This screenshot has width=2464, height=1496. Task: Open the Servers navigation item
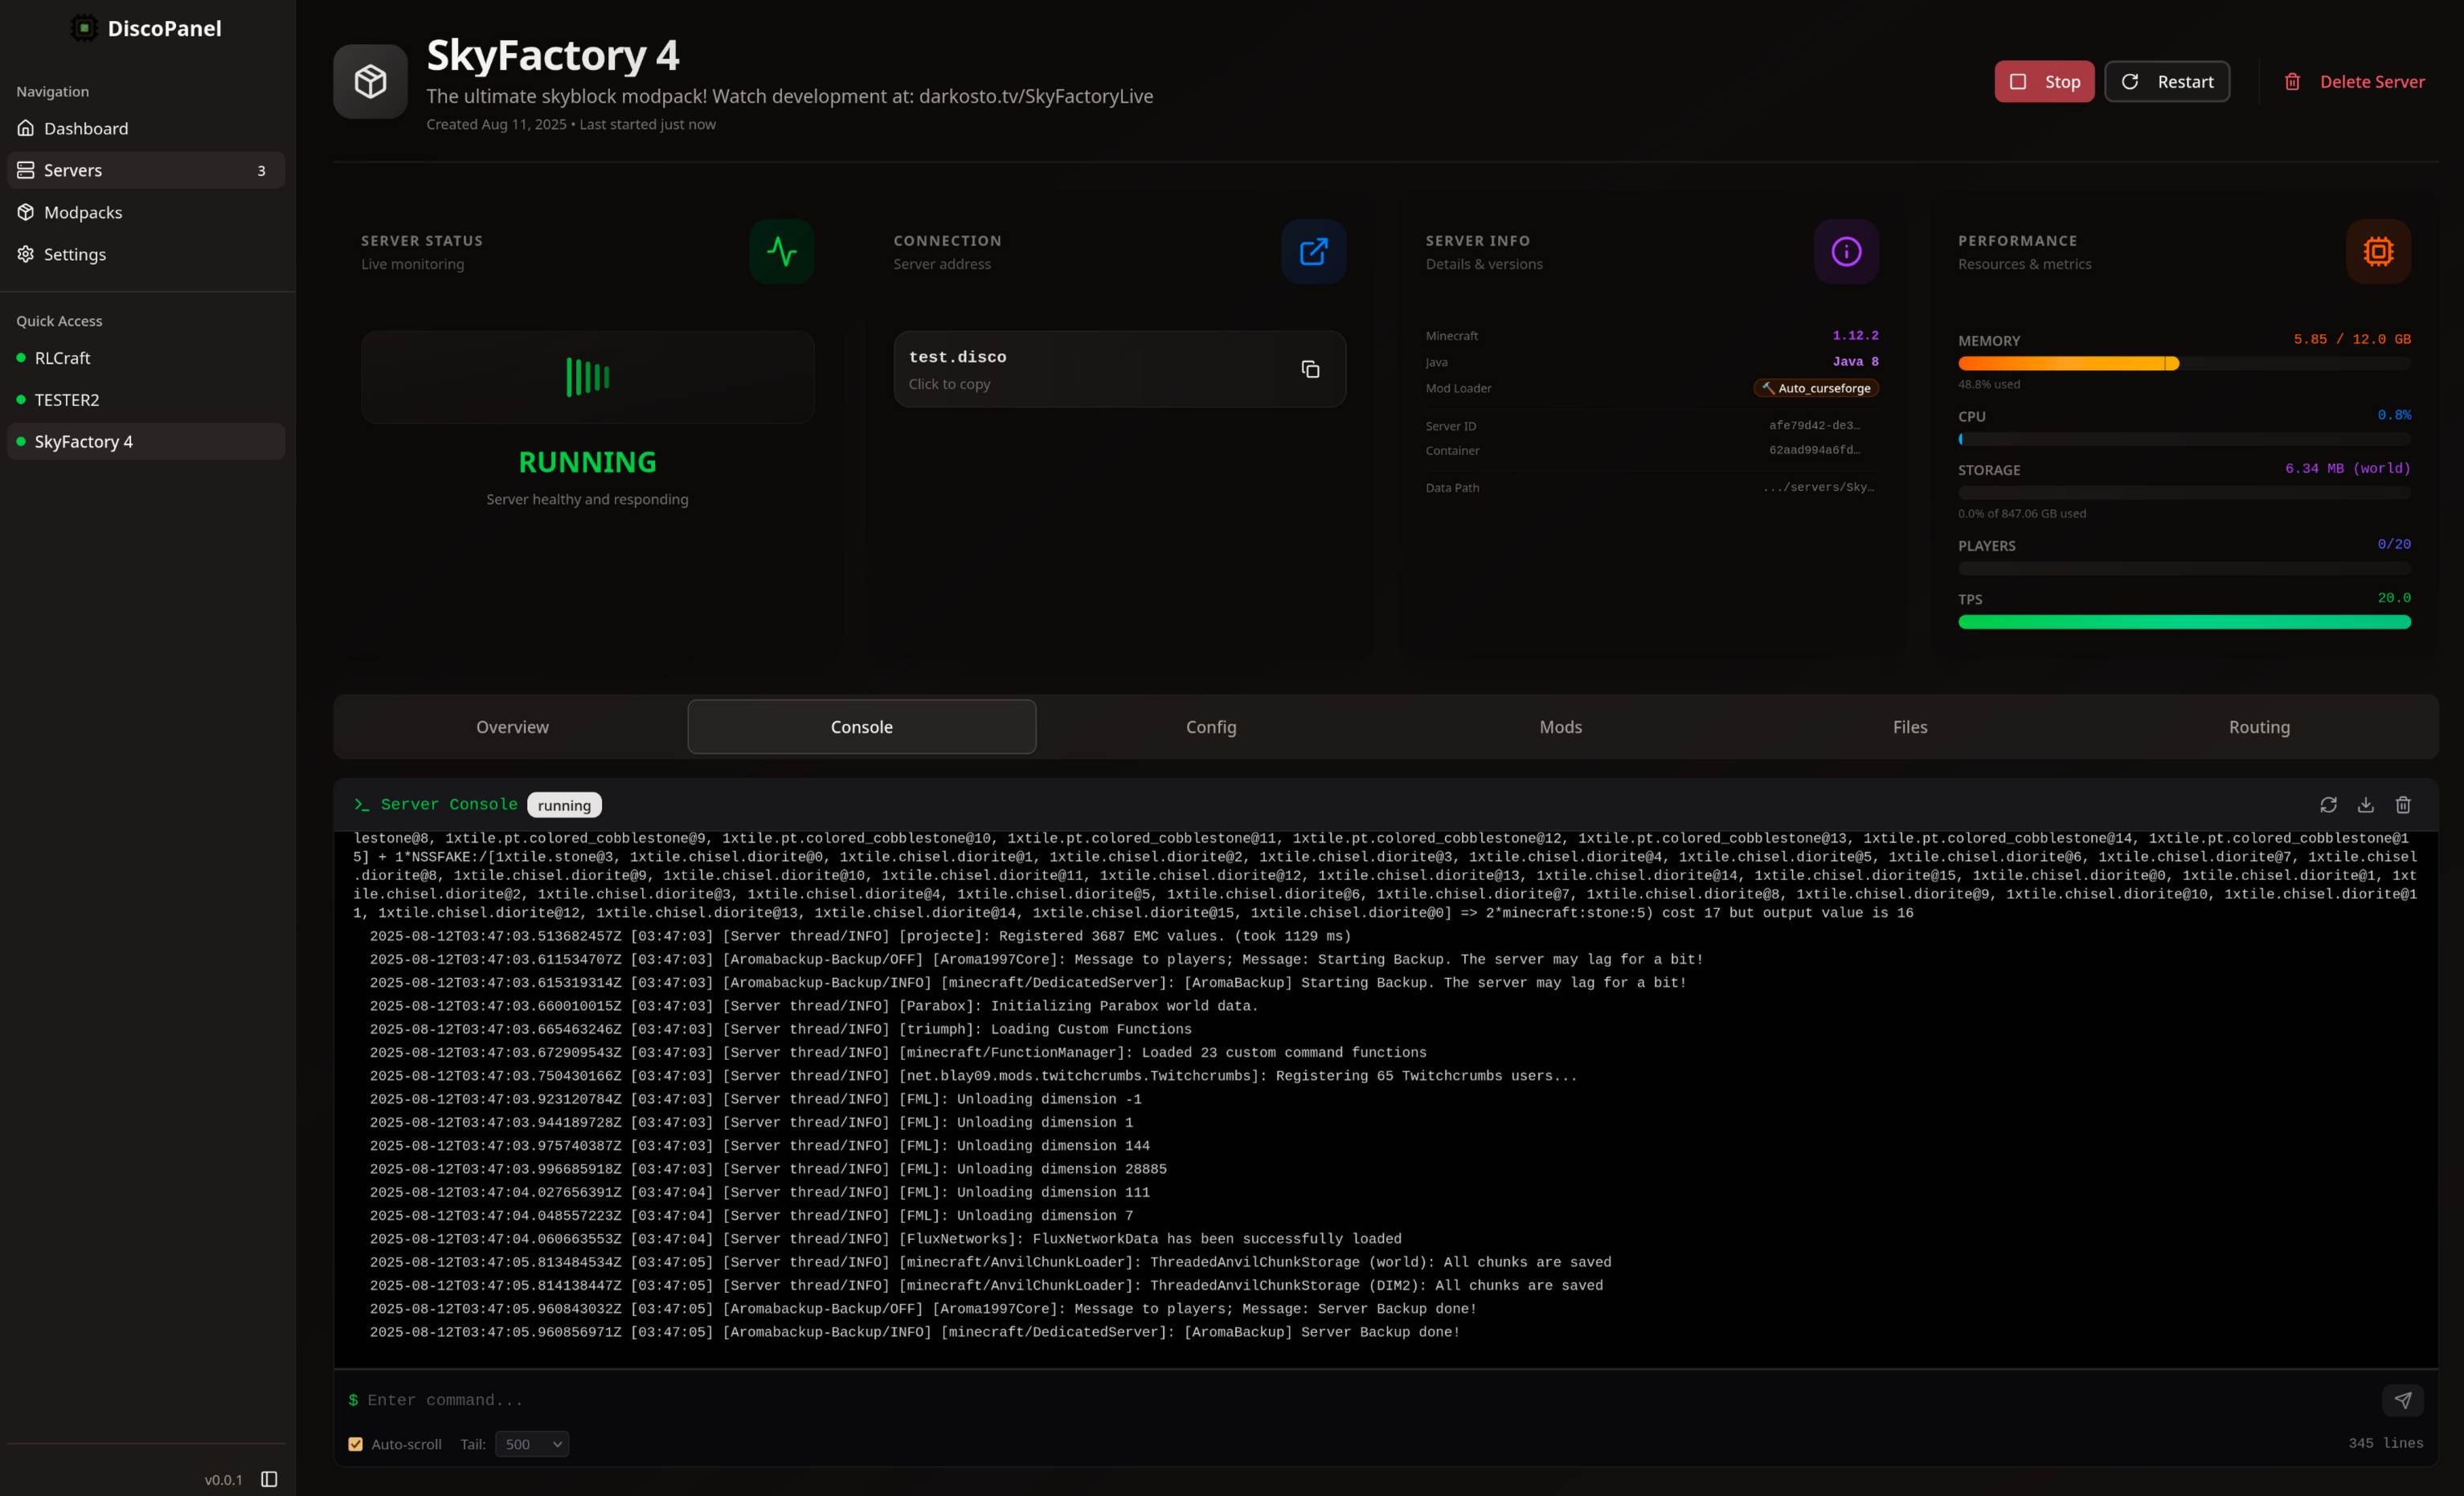(146, 170)
